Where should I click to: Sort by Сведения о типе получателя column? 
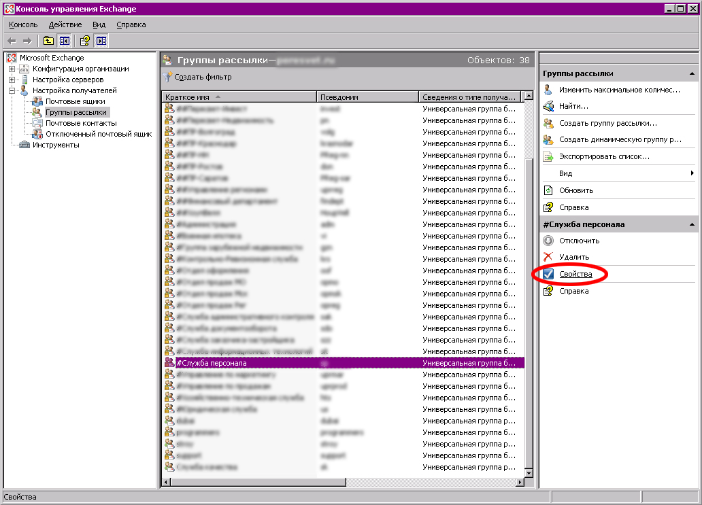470,97
